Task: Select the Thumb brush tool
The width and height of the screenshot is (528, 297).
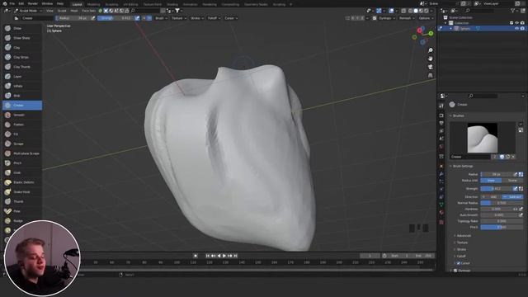Action: (x=22, y=201)
